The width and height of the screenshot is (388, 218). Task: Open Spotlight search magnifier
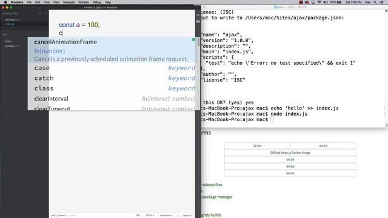tap(375, 2)
